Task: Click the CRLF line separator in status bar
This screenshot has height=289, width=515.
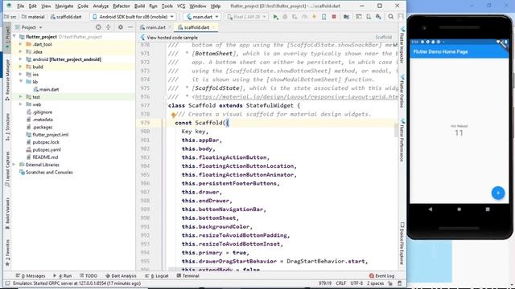Action: (340, 283)
